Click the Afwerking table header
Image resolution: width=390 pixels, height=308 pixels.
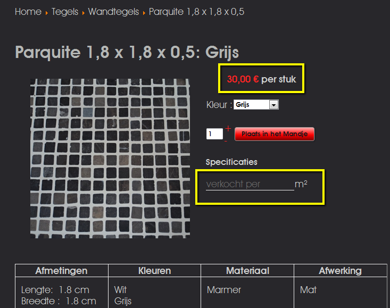(341, 271)
